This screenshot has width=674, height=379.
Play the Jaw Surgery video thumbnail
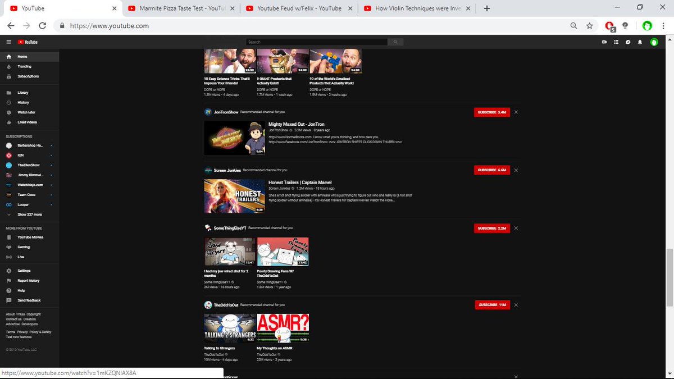(230, 252)
